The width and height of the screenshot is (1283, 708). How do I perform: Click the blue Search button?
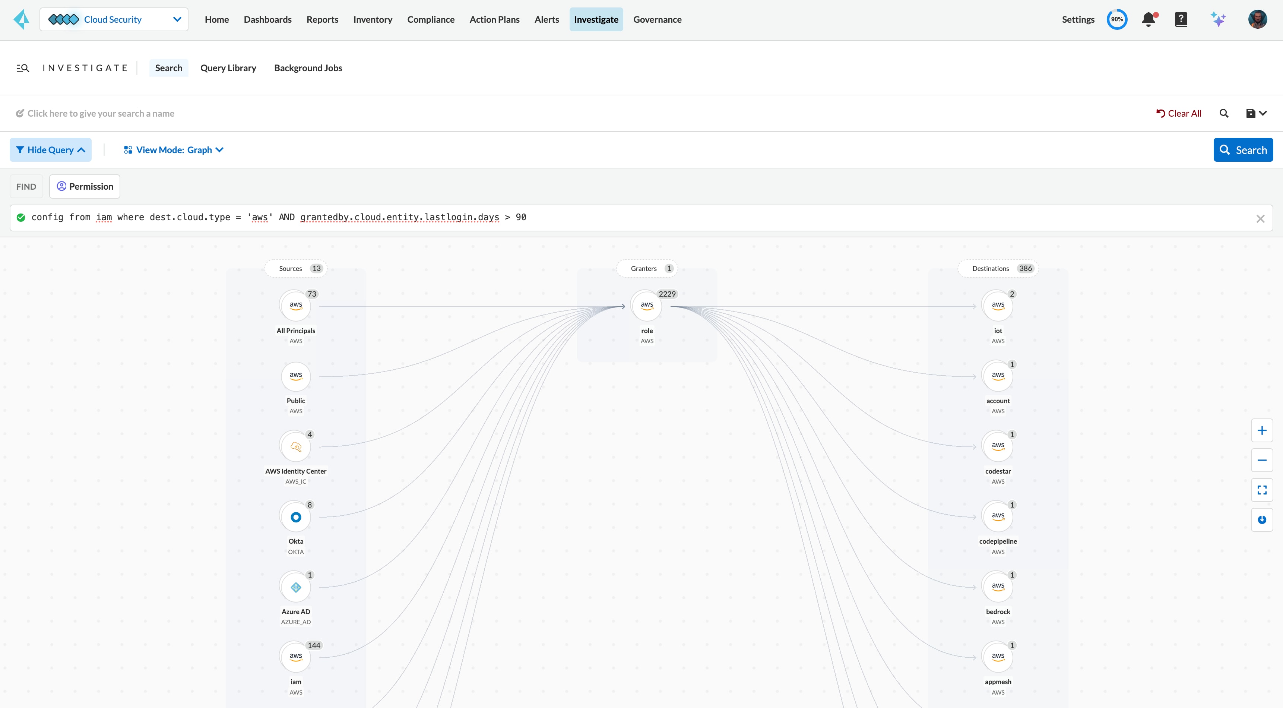[x=1243, y=150]
